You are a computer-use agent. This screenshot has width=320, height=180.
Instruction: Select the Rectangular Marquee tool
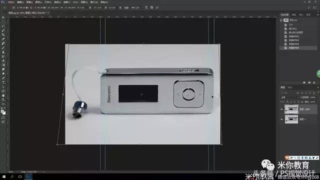click(3, 22)
